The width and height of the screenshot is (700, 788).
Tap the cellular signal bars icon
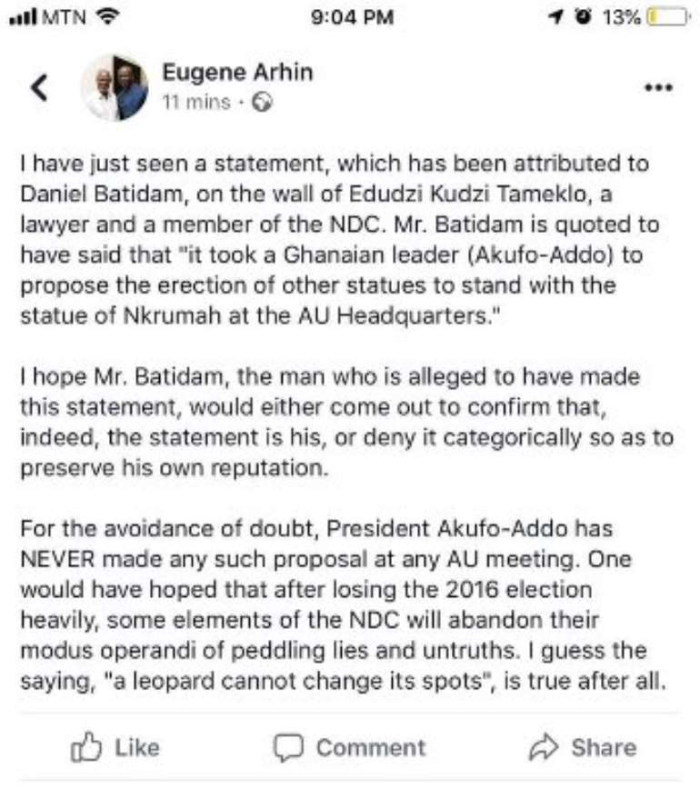tap(23, 17)
